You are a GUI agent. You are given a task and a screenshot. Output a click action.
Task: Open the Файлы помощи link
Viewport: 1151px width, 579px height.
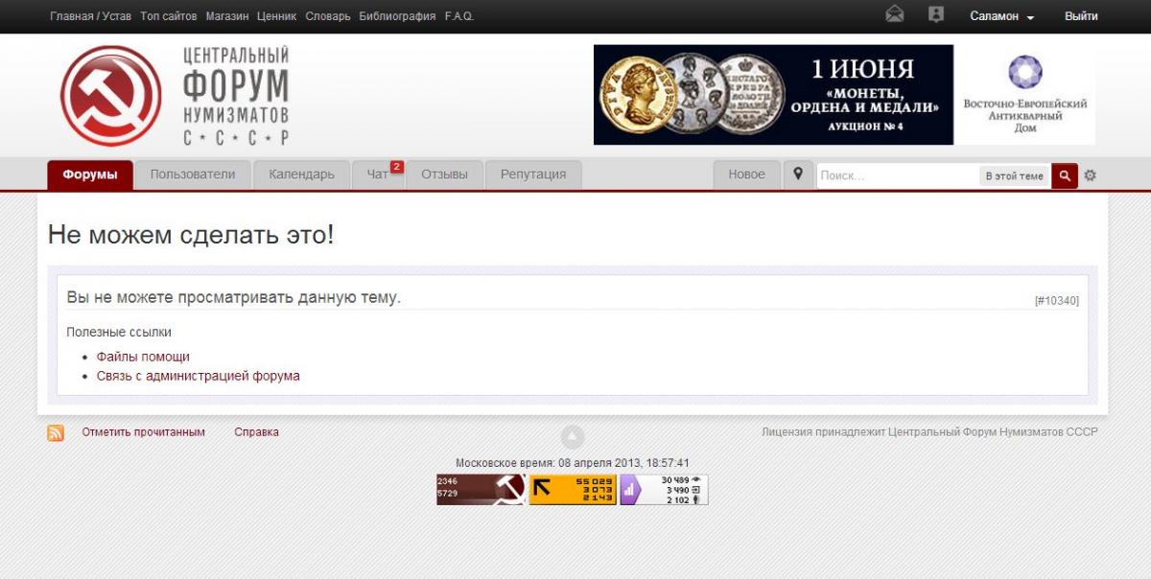(x=143, y=357)
